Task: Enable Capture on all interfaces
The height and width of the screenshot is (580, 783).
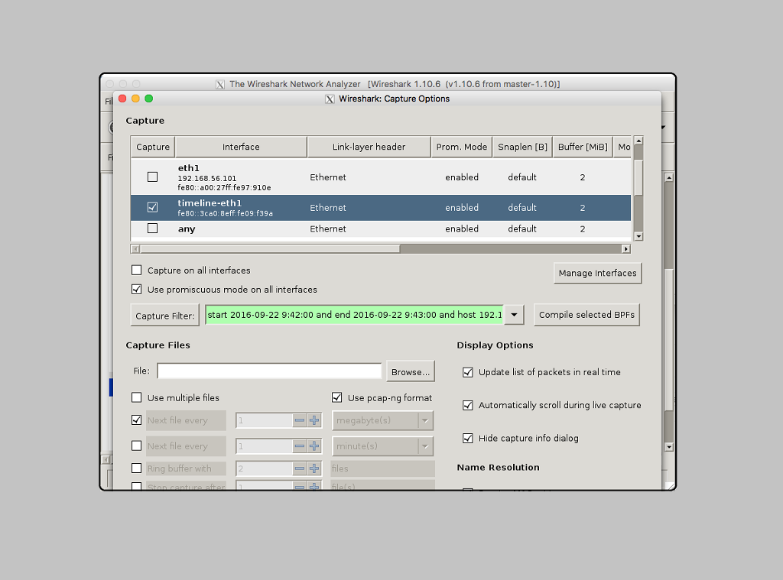Action: (x=136, y=270)
